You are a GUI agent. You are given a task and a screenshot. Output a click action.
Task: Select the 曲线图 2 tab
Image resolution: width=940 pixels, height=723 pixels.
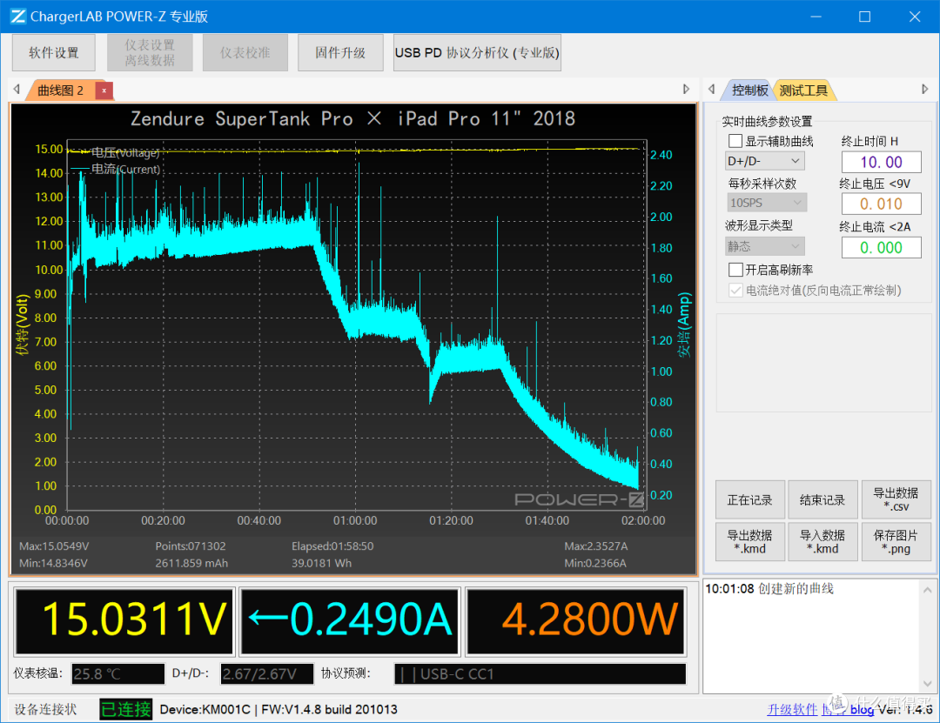point(61,90)
